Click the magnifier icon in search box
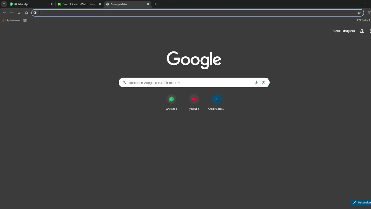This screenshot has width=371, height=209. pos(124,82)
